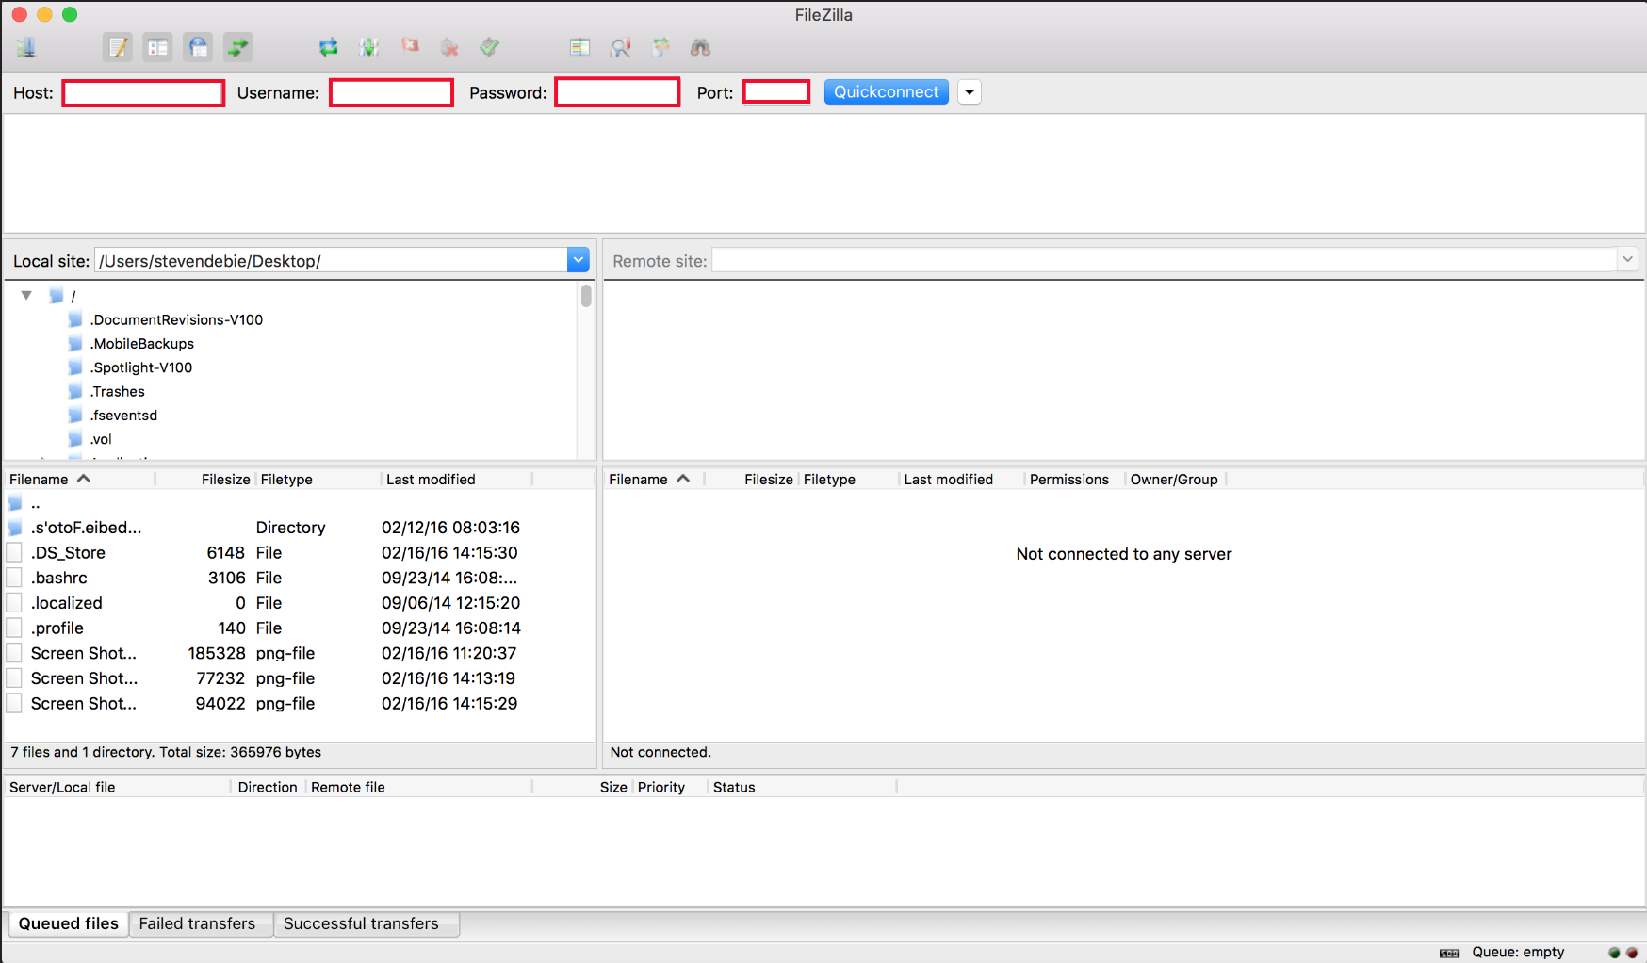Toggle the message log display
Image resolution: width=1647 pixels, height=963 pixels.
[x=118, y=47]
